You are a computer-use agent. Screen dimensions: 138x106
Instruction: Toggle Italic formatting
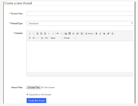(x=100, y=34)
